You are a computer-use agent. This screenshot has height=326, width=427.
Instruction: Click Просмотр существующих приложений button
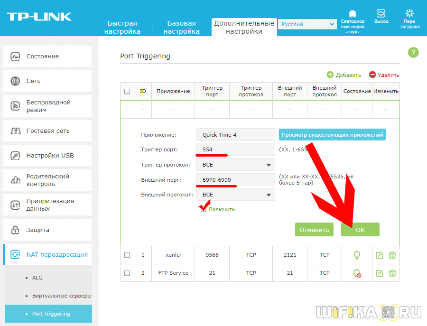[x=332, y=135]
